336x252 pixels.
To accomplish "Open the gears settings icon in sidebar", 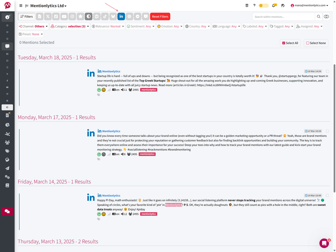I will (x=7, y=177).
